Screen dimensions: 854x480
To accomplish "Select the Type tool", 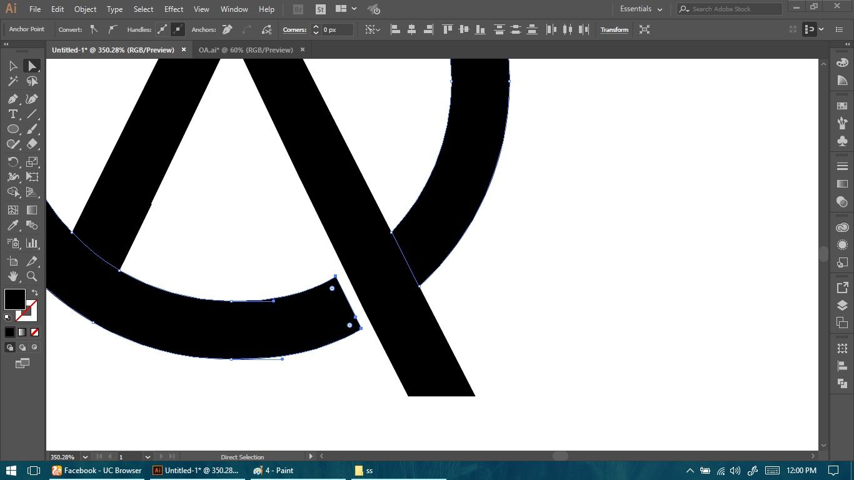I will pyautogui.click(x=13, y=114).
